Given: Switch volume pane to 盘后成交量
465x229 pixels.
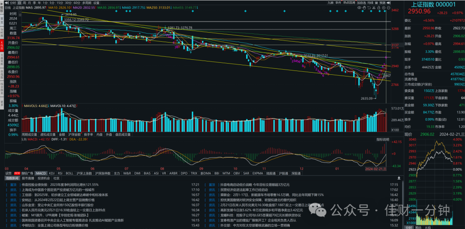Looking at the screenshot, I should pyautogui.click(x=123, y=134).
